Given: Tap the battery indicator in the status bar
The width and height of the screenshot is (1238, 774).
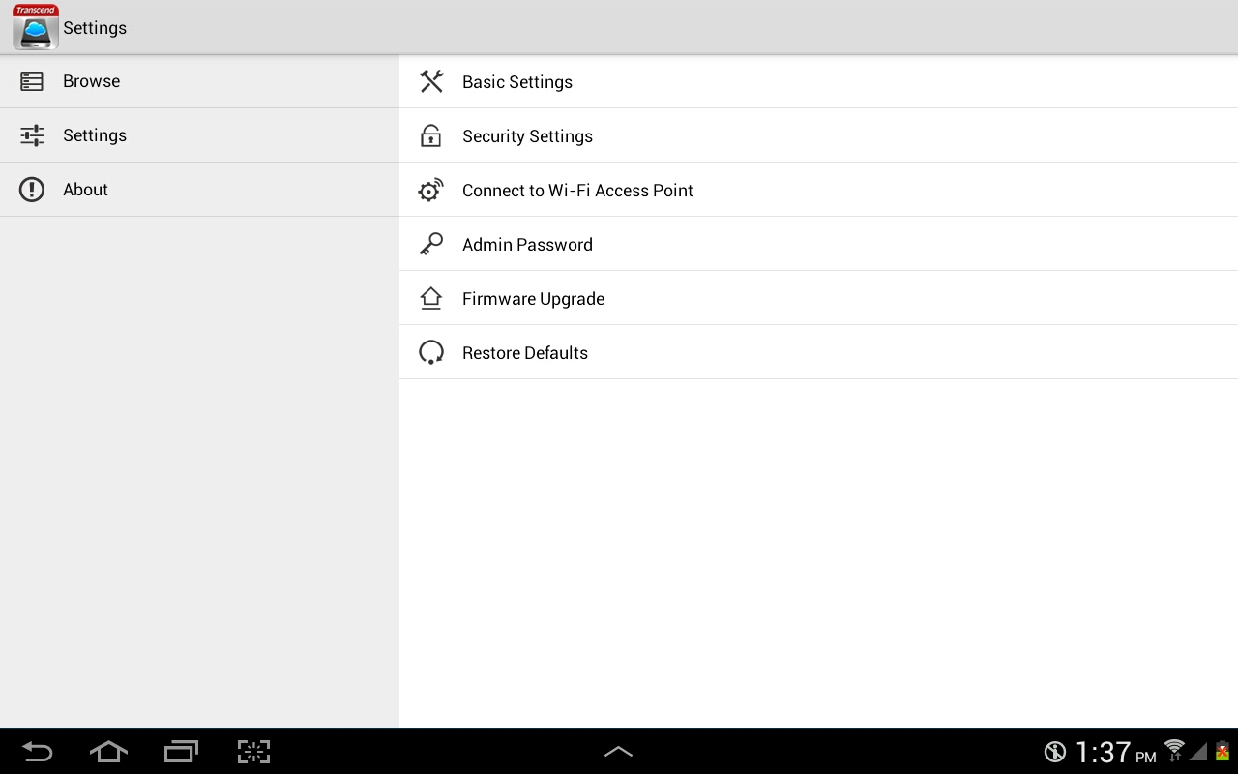Looking at the screenshot, I should click(1220, 752).
